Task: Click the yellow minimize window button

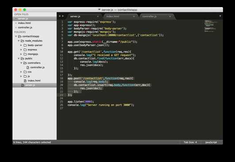Action: [x=20, y=10]
